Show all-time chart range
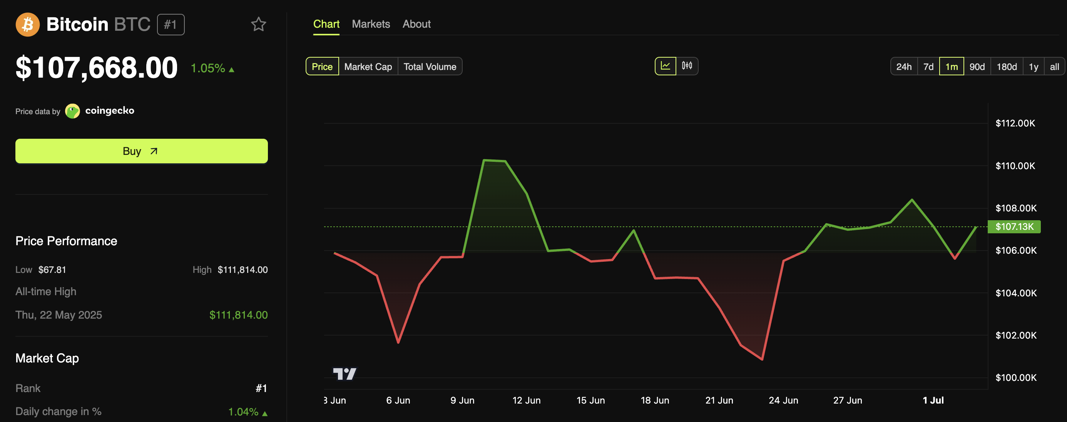1067x422 pixels. tap(1054, 66)
